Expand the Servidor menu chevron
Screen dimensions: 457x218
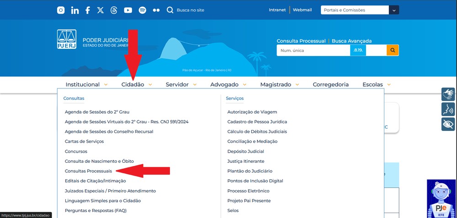[x=195, y=84]
